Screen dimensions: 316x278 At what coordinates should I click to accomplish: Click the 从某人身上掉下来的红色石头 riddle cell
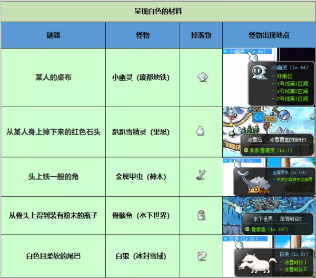(53, 132)
